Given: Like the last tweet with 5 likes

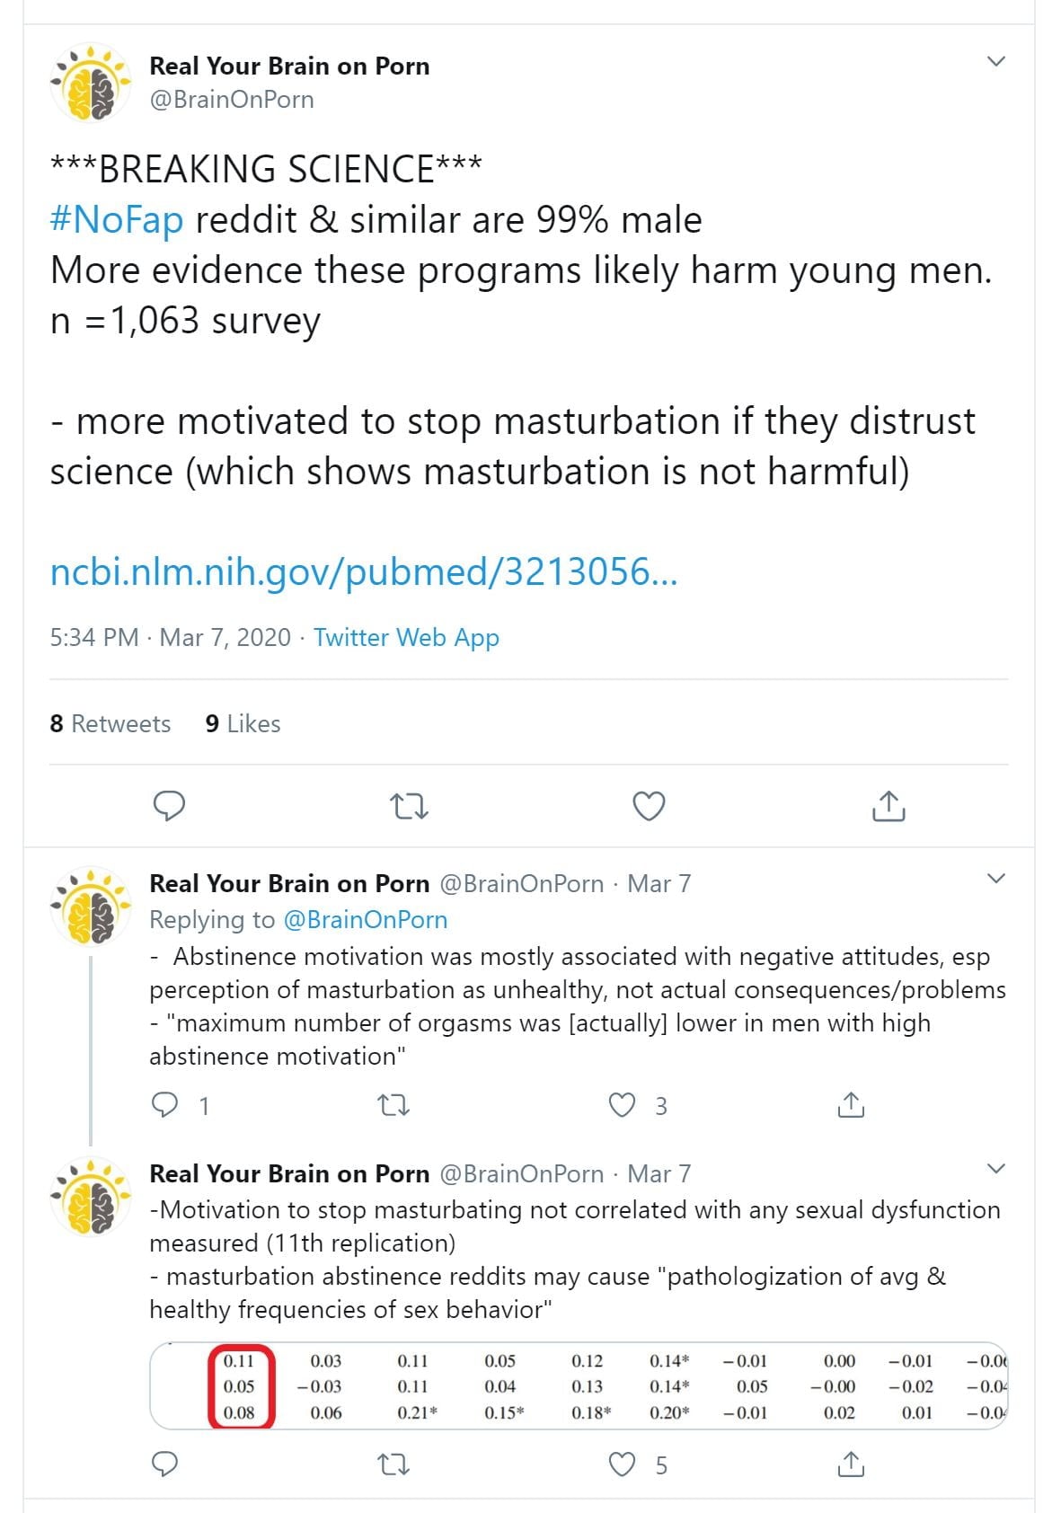Looking at the screenshot, I should [622, 1464].
